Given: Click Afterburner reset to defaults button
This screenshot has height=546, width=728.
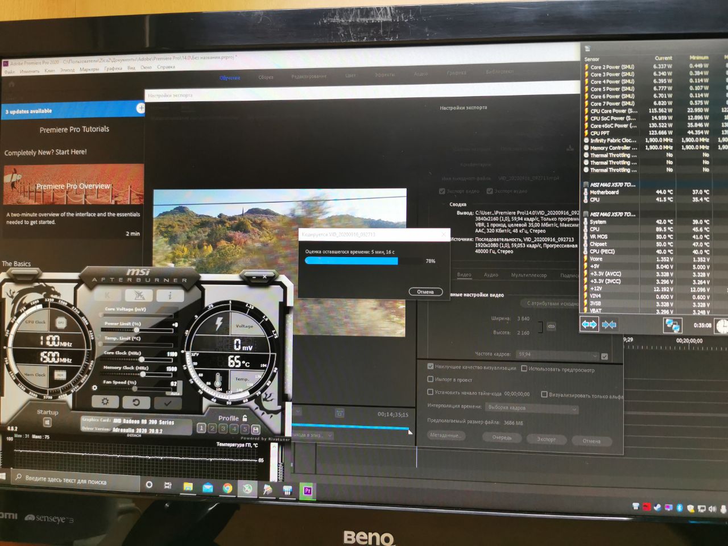Looking at the screenshot, I should pos(136,402).
